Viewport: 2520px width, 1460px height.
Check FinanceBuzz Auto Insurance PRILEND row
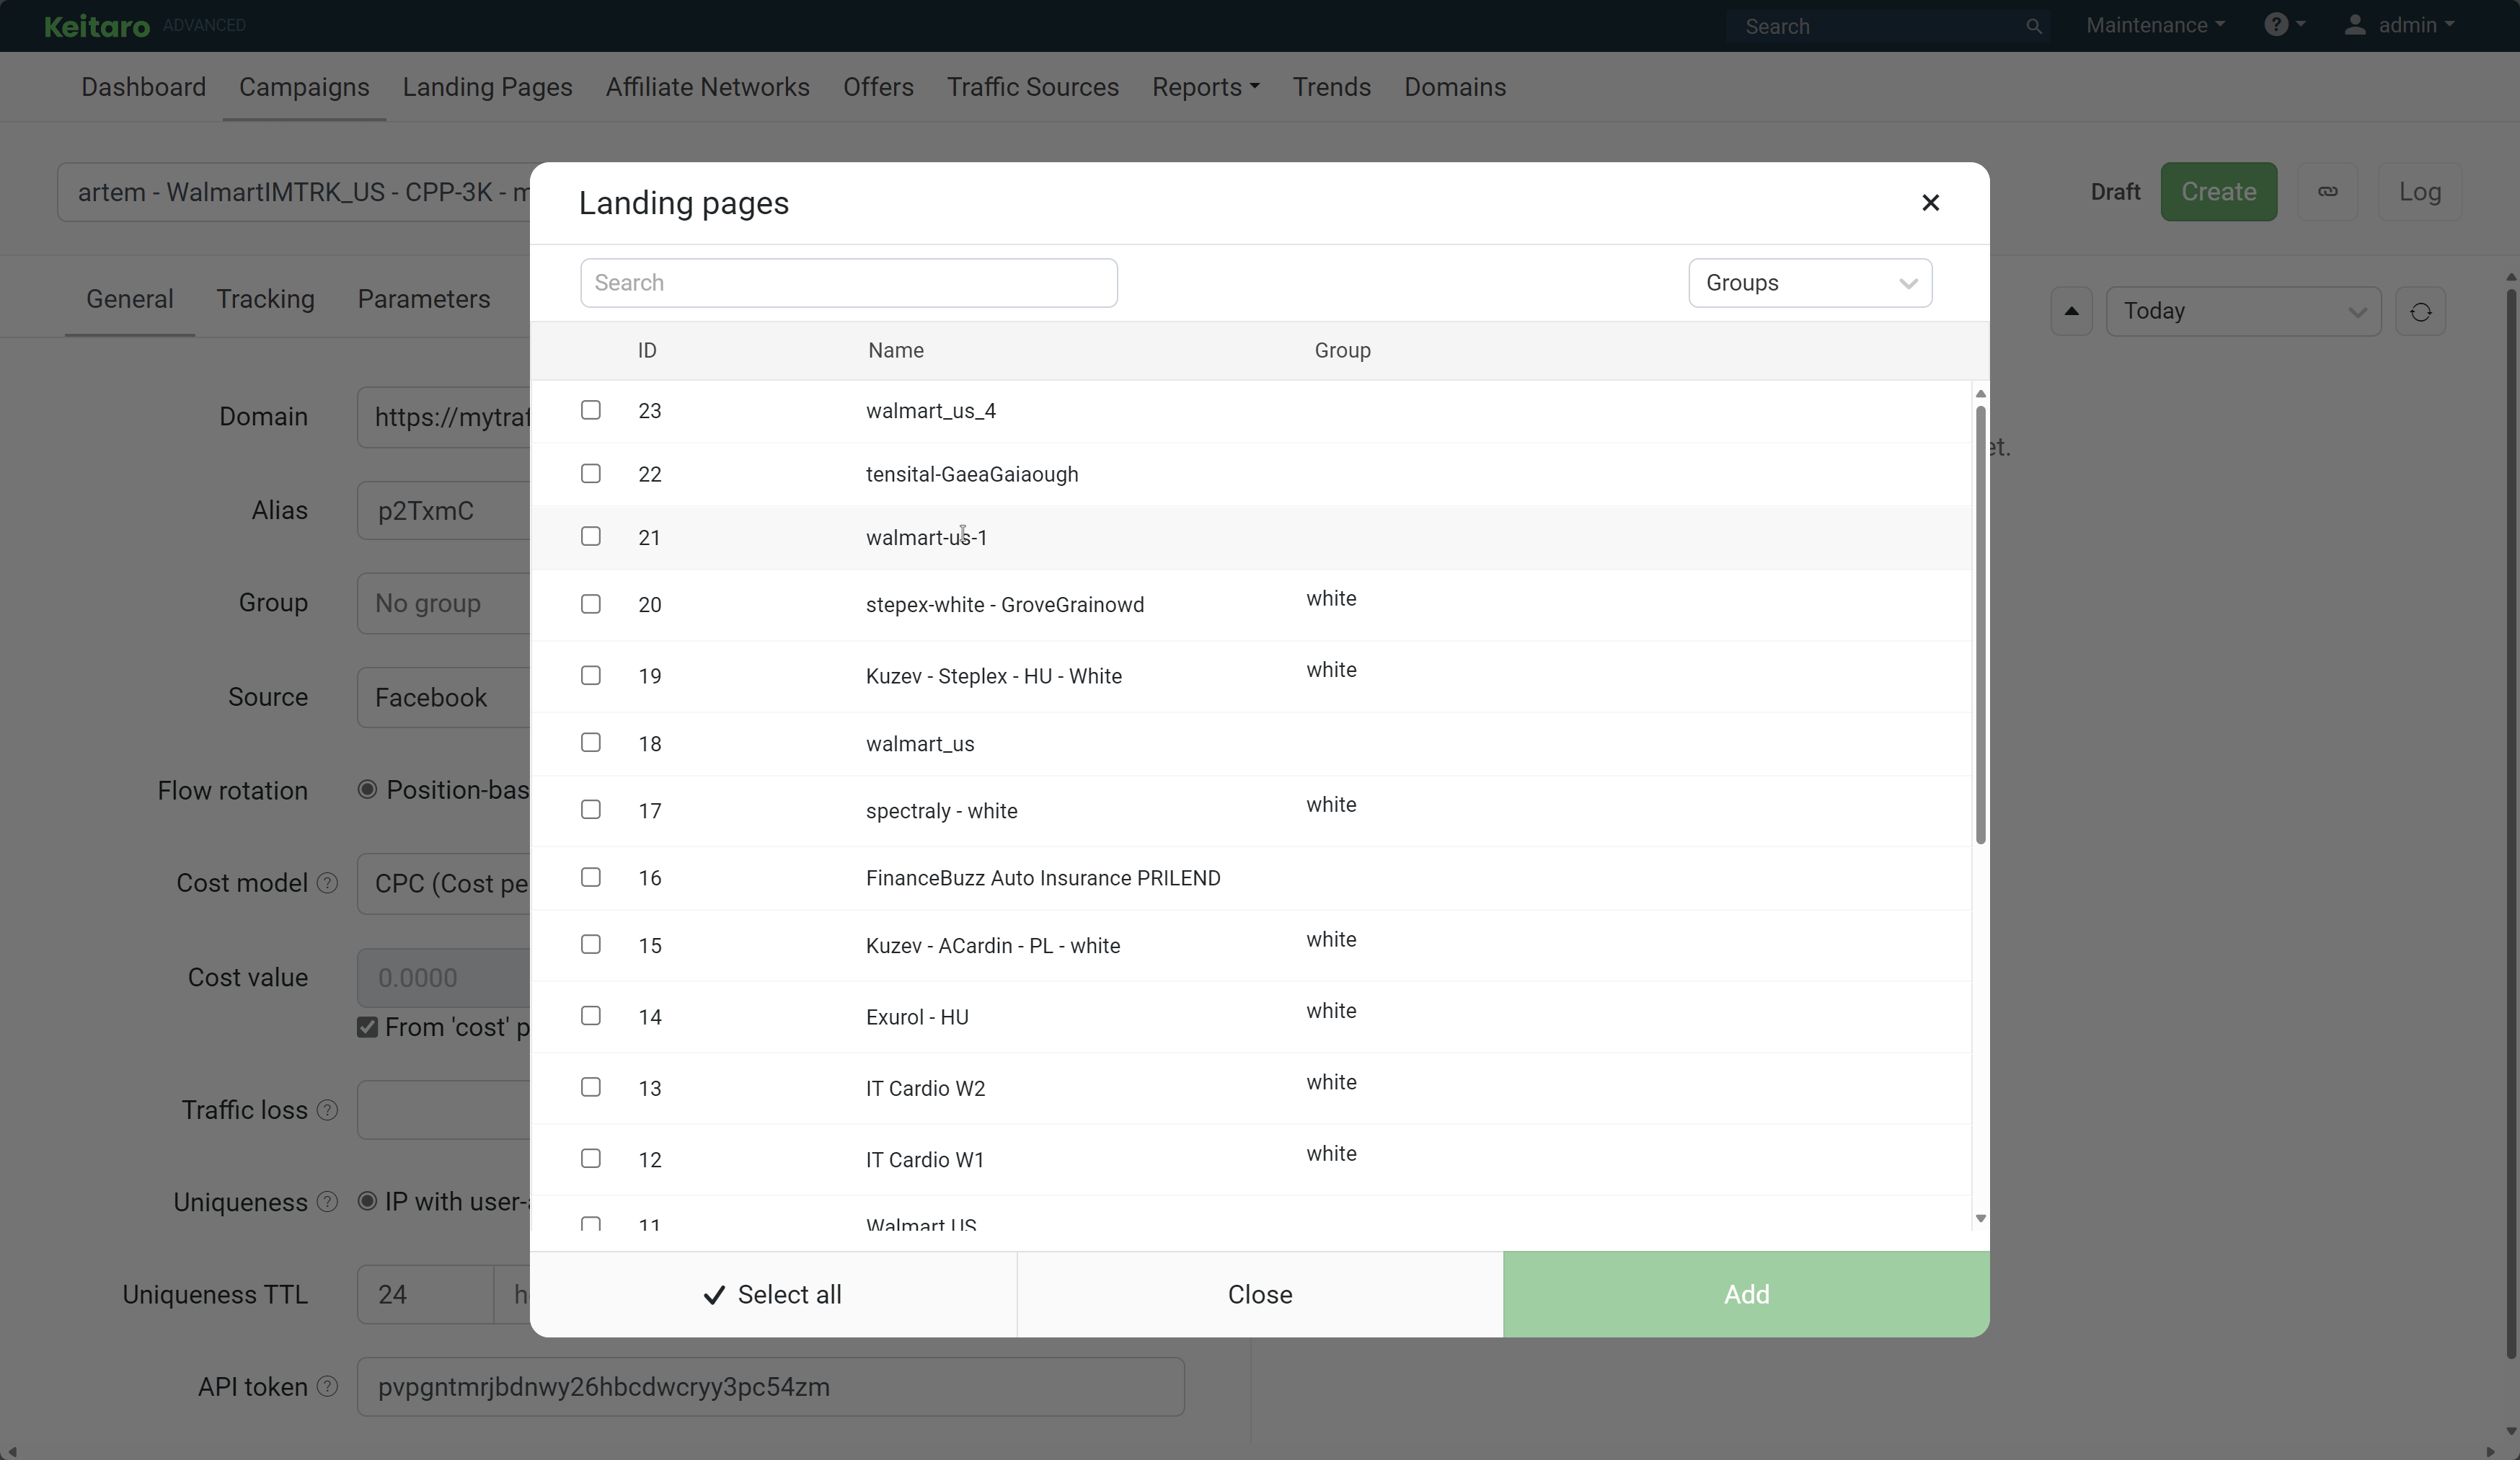(591, 877)
